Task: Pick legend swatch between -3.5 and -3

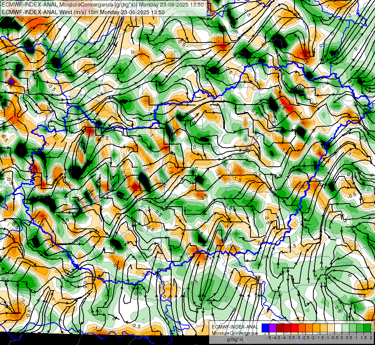Action: click(295, 328)
